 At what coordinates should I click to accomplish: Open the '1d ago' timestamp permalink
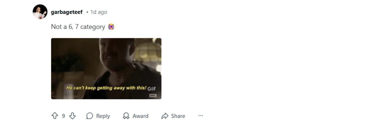click(99, 12)
